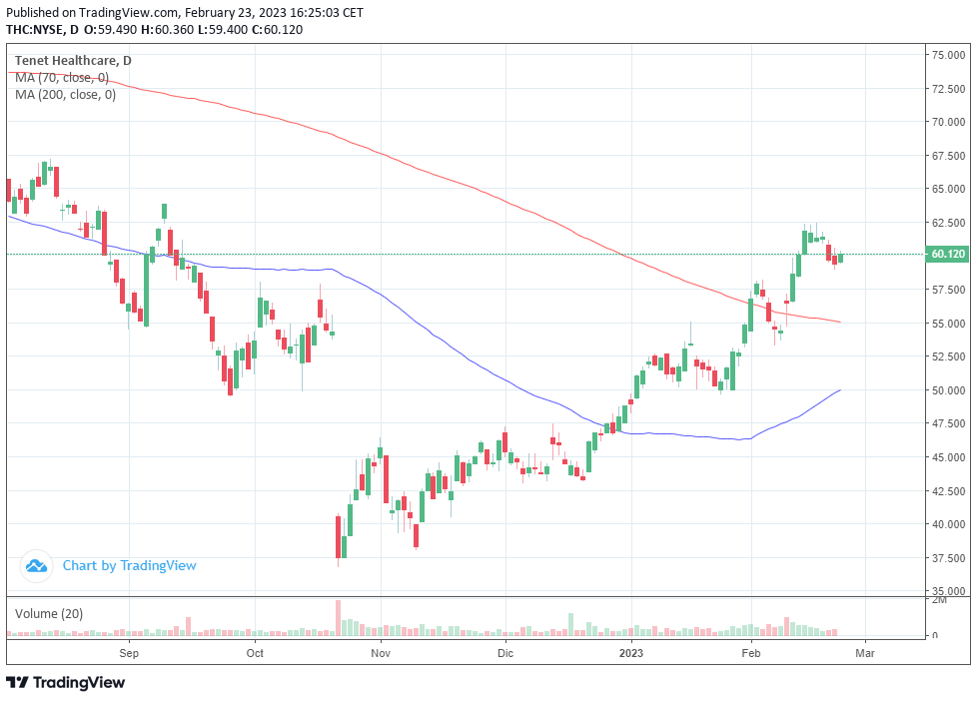The width and height of the screenshot is (977, 701).
Task: Click the 40.000 price axis label
Action: 948,524
